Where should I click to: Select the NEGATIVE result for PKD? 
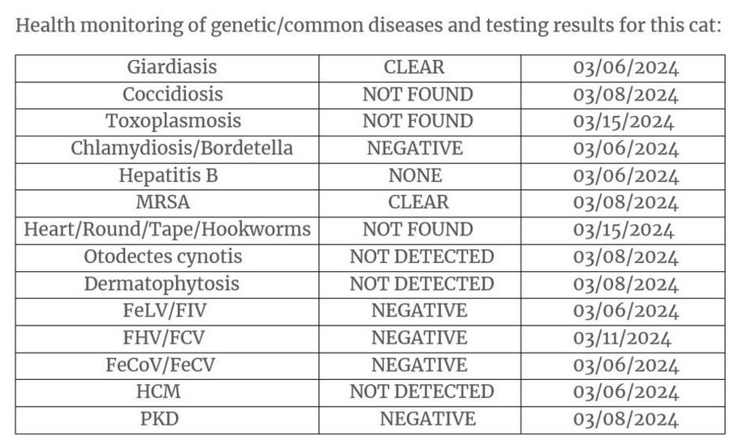tap(427, 419)
